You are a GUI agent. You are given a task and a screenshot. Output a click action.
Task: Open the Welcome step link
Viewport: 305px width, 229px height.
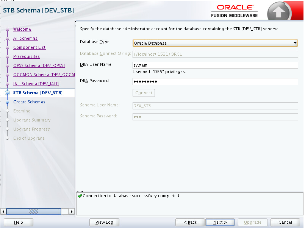22,29
